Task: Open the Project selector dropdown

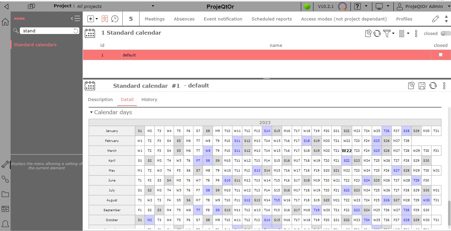Action: [153, 6]
